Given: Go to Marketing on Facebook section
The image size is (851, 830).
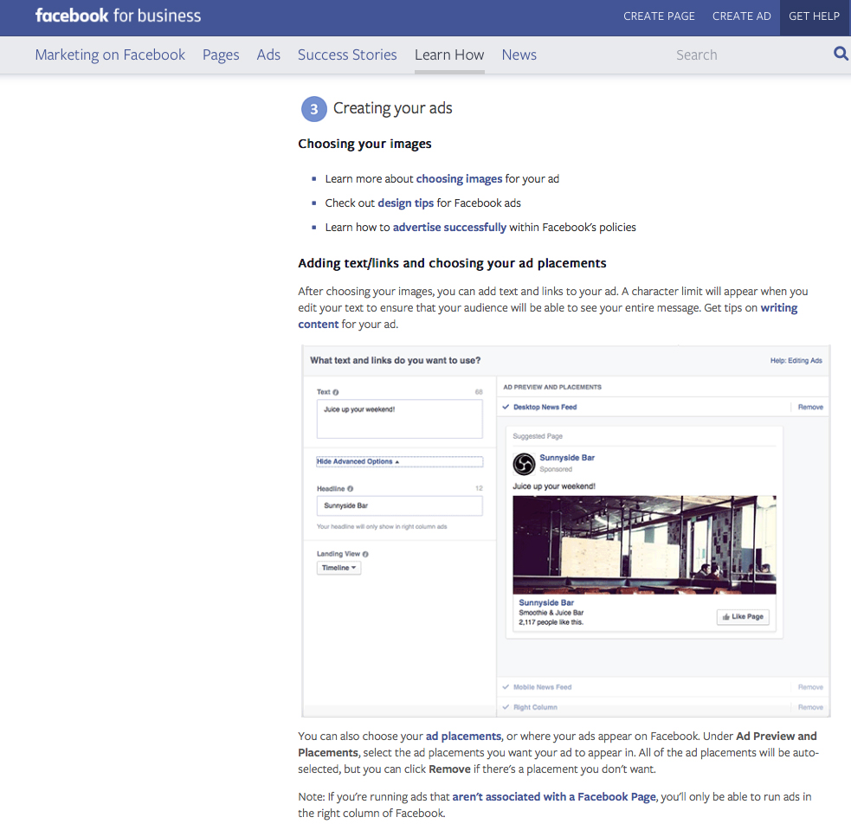Looking at the screenshot, I should 110,55.
